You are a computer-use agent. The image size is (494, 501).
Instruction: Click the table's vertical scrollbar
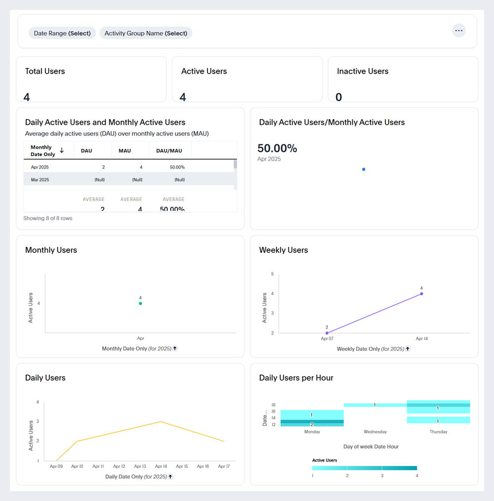235,165
